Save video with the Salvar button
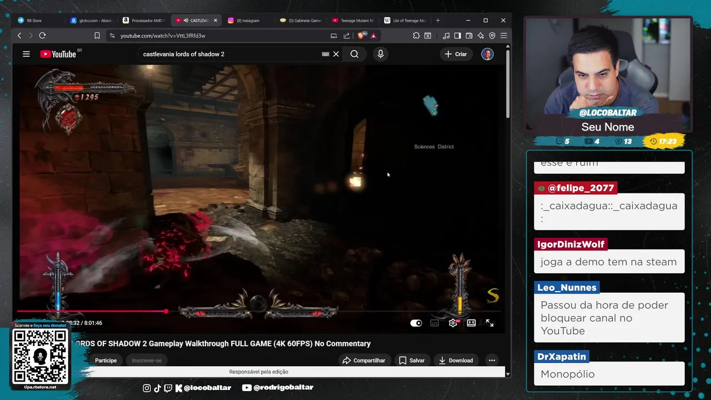Viewport: 711px width, 400px height. click(x=412, y=361)
